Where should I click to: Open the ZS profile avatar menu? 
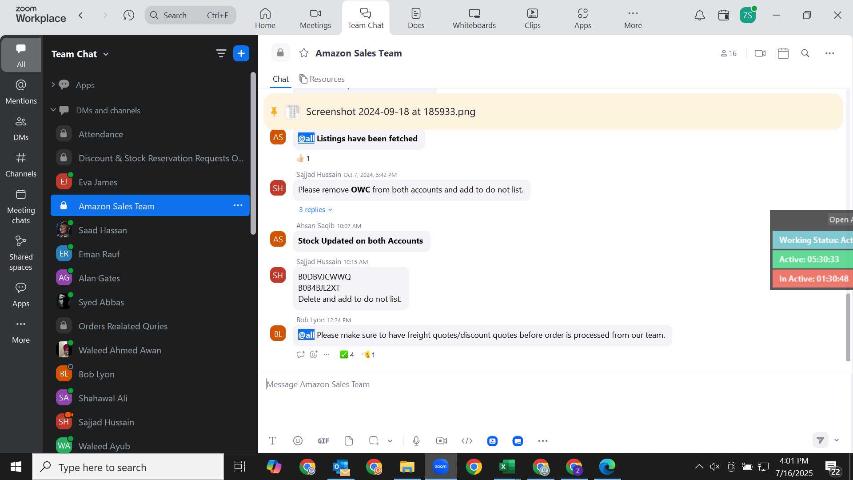tap(748, 15)
